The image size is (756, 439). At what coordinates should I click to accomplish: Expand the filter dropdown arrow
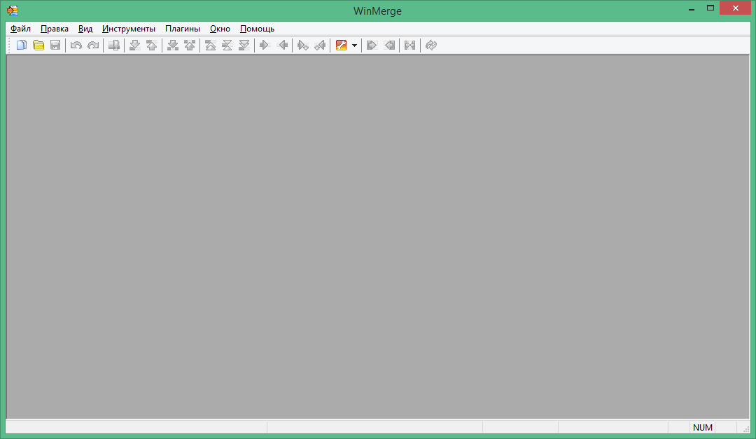(x=354, y=45)
